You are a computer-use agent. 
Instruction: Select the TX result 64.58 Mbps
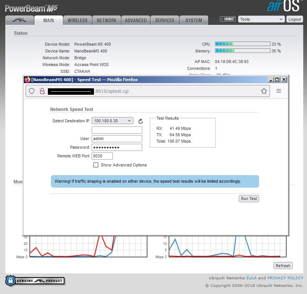180,135
